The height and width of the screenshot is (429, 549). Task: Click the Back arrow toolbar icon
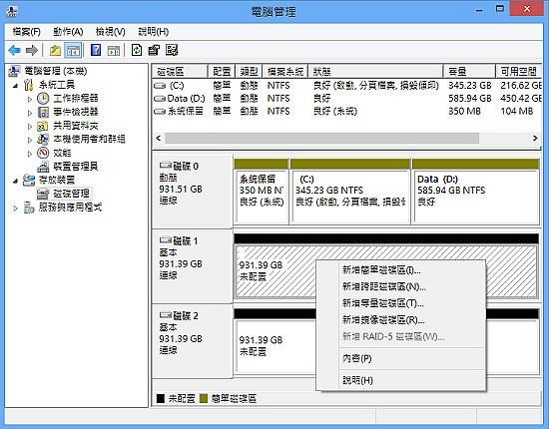[14, 51]
